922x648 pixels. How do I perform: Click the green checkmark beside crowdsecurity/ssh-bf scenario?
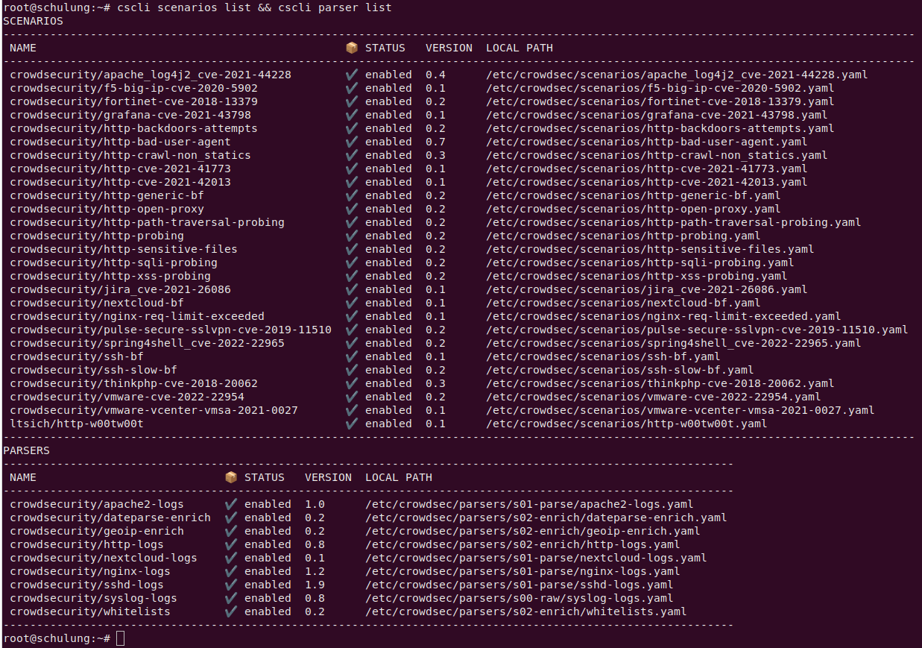(x=352, y=356)
